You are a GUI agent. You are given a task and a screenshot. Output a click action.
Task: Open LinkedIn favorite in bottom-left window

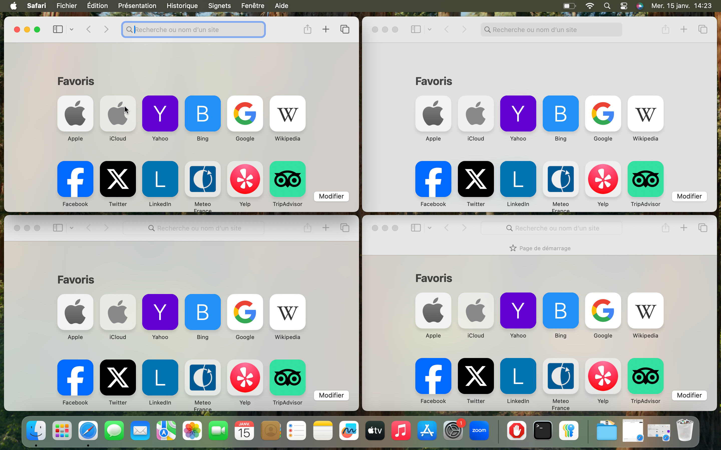(x=160, y=377)
